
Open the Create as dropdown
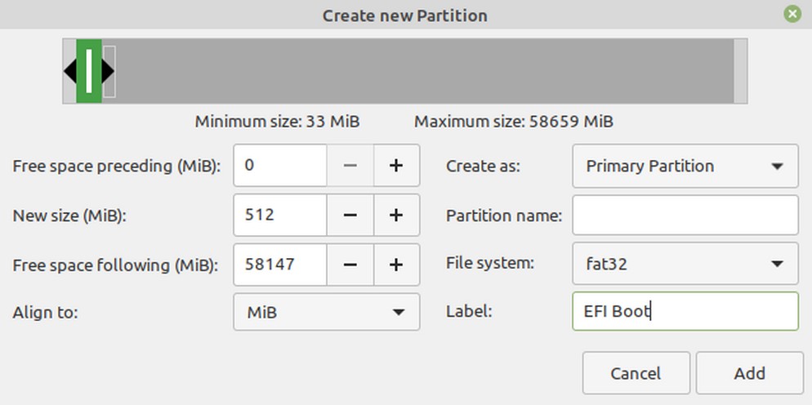[685, 166]
